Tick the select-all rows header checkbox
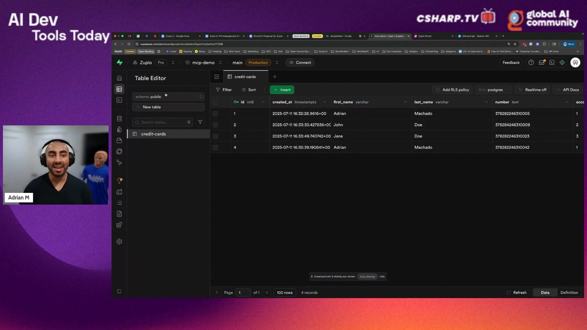This screenshot has width=587, height=330. click(216, 102)
